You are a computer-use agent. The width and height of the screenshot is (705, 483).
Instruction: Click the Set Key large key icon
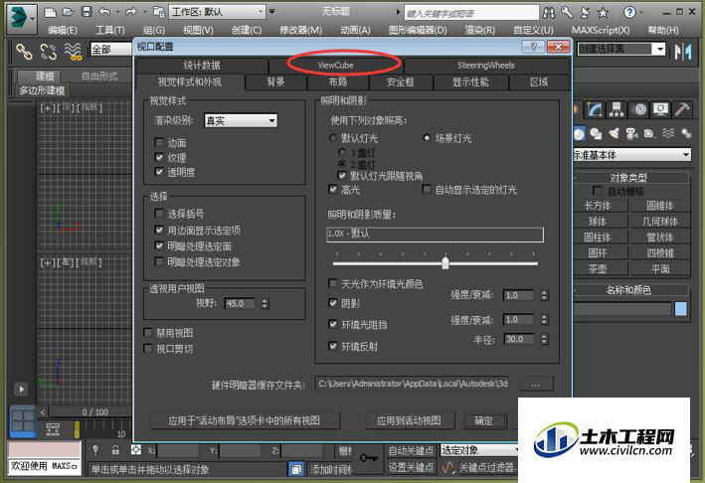point(369,458)
